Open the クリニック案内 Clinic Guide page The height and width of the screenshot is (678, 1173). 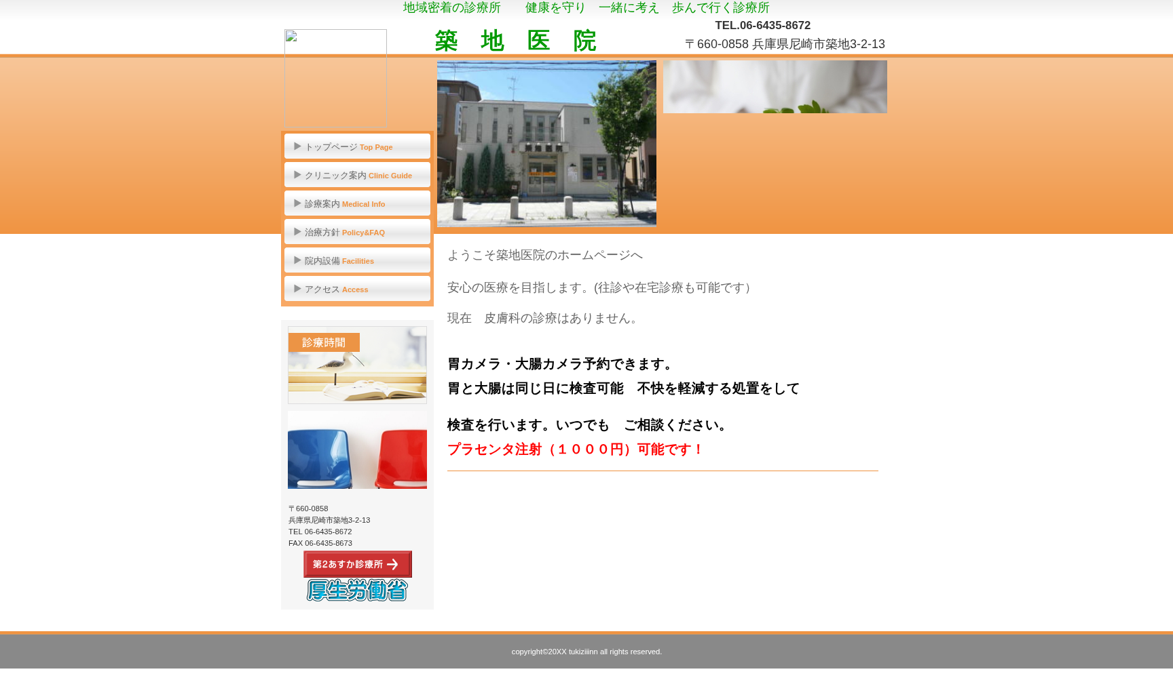358,175
